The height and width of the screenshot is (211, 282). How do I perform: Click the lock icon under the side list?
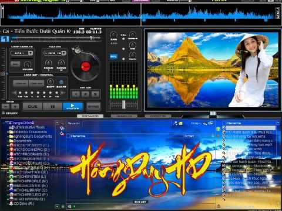[x=219, y=206]
